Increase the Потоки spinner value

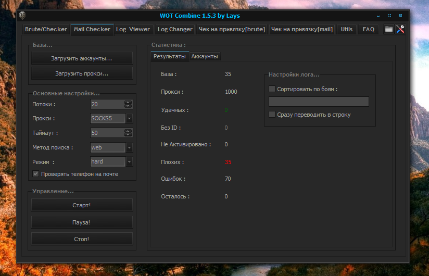(x=128, y=102)
